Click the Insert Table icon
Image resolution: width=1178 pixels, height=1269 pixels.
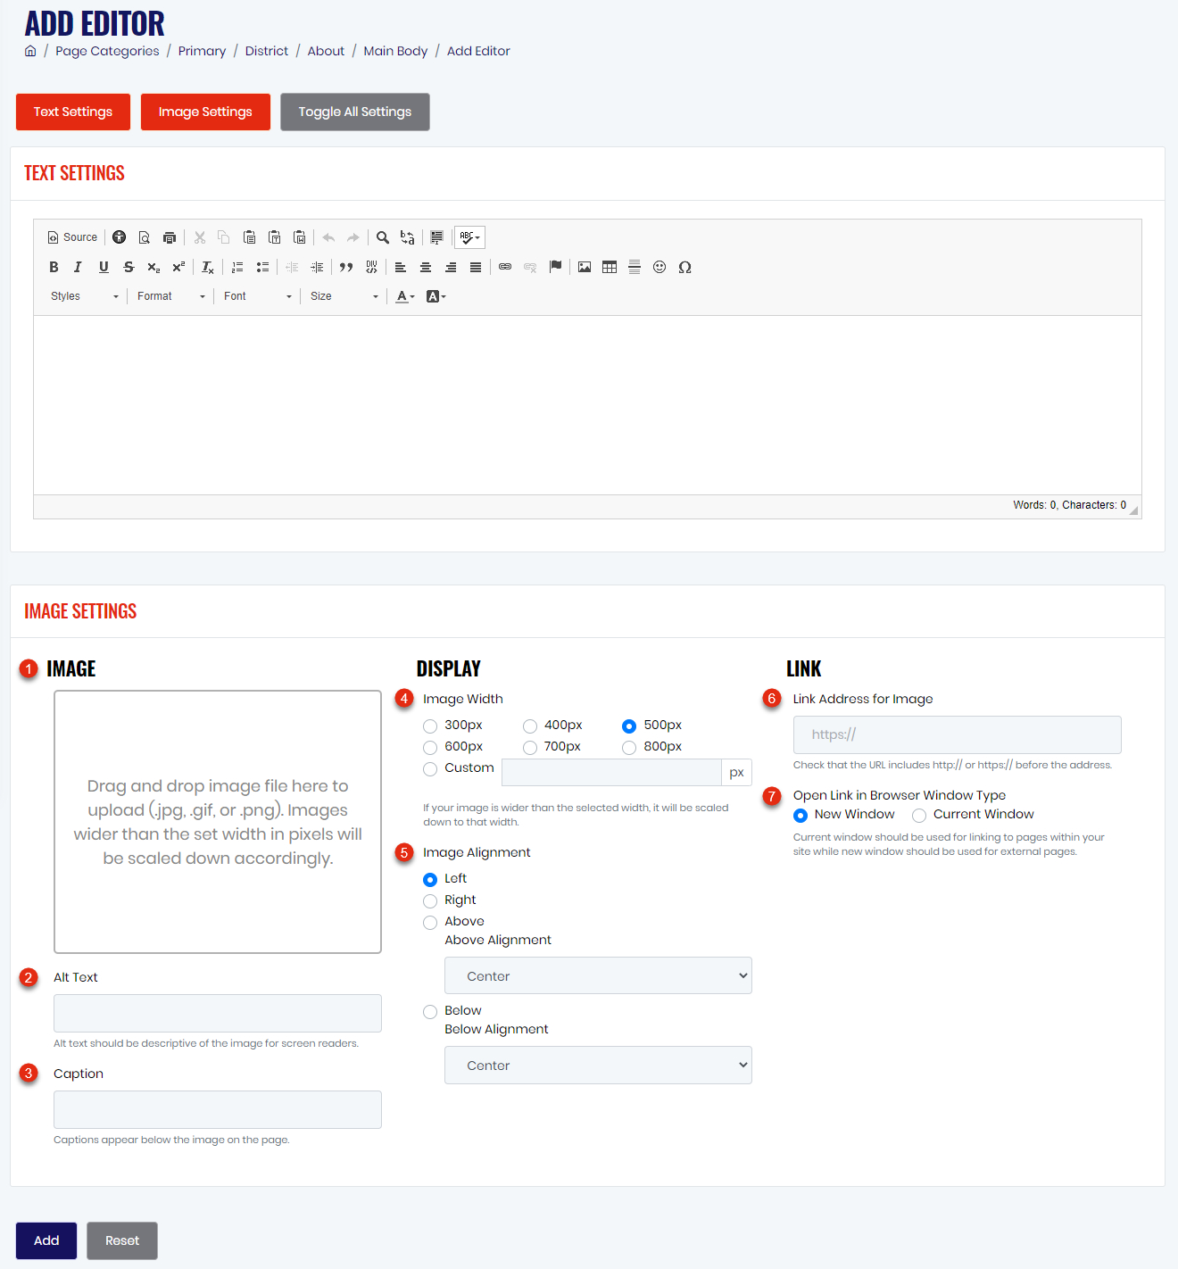point(610,267)
